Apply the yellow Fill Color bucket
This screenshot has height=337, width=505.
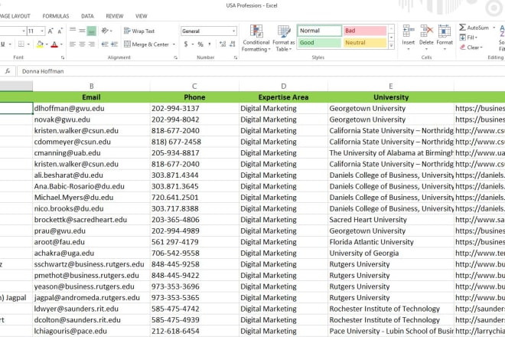[40, 44]
